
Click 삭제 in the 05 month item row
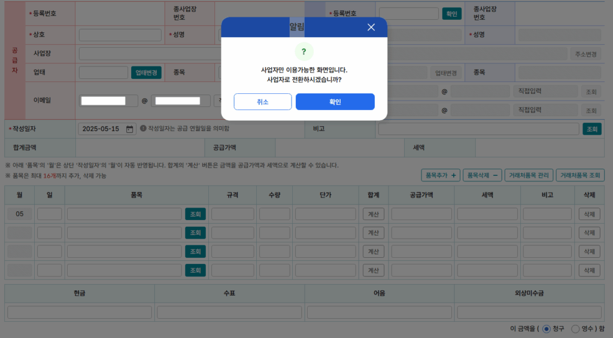tap(589, 214)
